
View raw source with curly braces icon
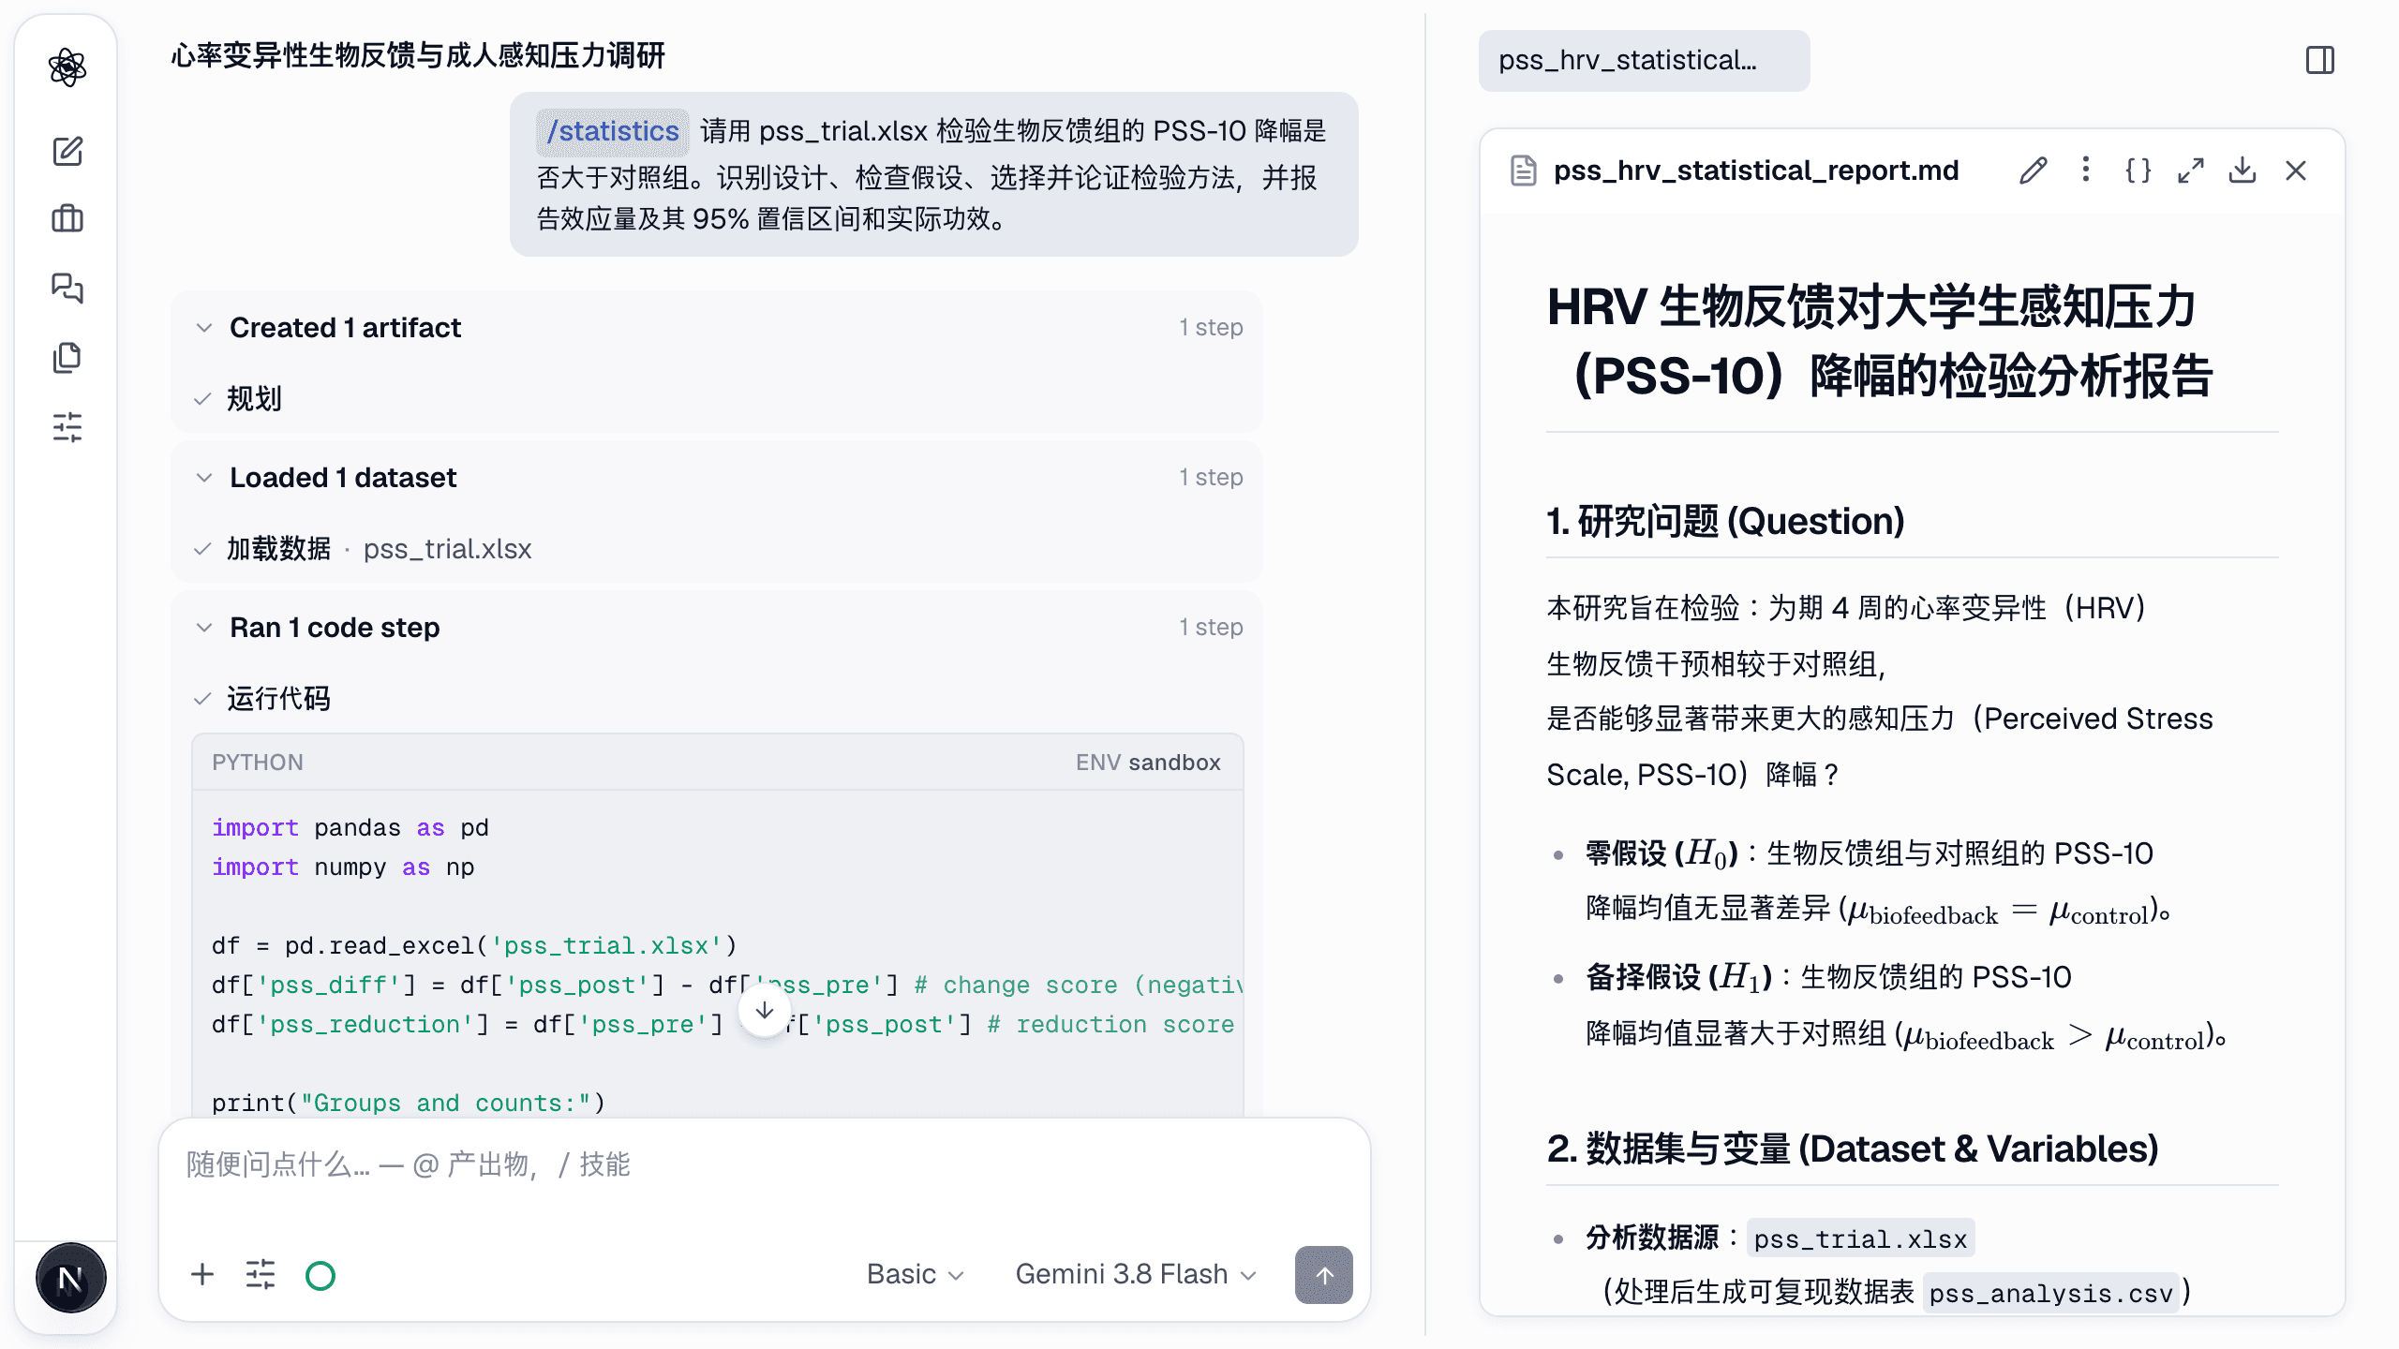[2138, 170]
